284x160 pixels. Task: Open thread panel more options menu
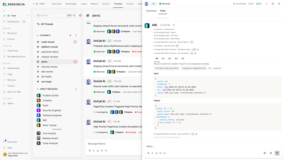[267, 4]
